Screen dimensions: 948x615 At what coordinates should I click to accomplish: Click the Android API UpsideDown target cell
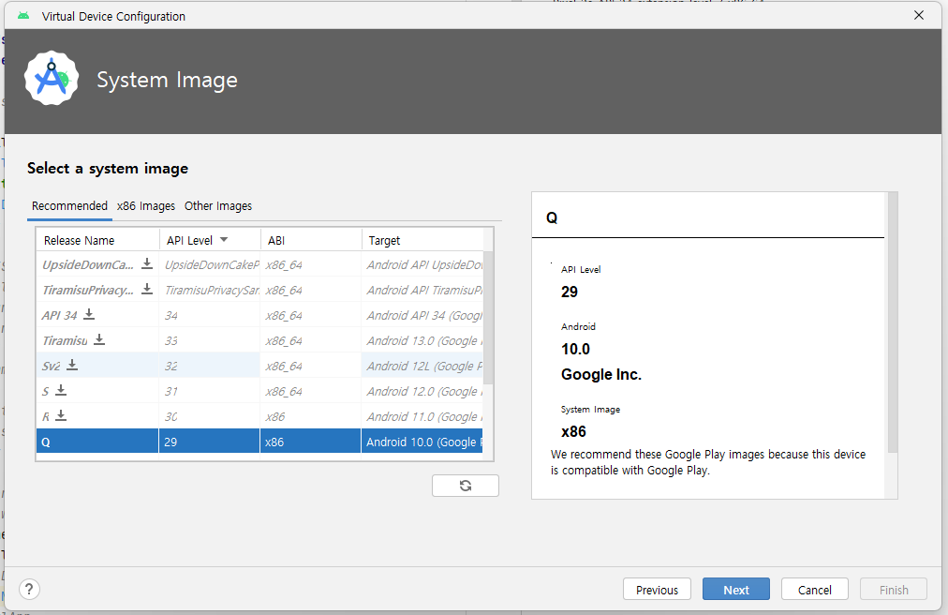click(422, 264)
